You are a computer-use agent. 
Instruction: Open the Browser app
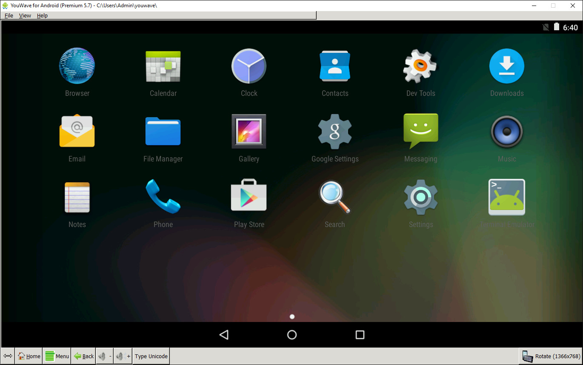tap(77, 66)
